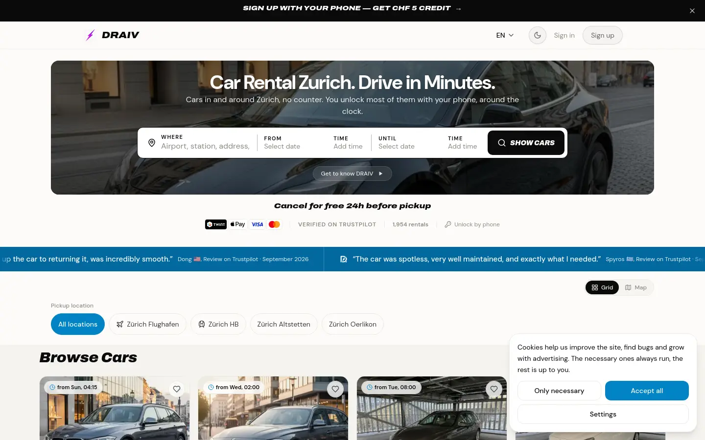Filter by Zürich HB location
Screen dimensions: 705x440
[218, 324]
